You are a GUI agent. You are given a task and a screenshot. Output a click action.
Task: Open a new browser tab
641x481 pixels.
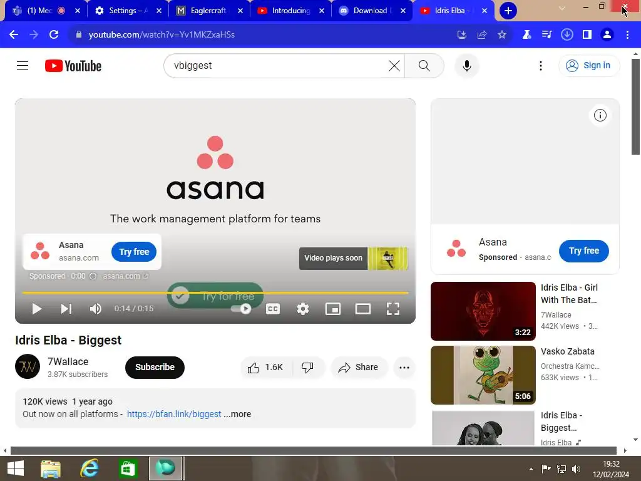point(508,11)
